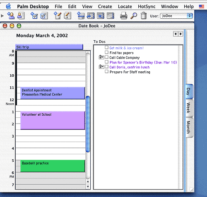The width and height of the screenshot is (207, 197).
Task: Click the New Contact toolbar icon
Action: click(11, 16)
